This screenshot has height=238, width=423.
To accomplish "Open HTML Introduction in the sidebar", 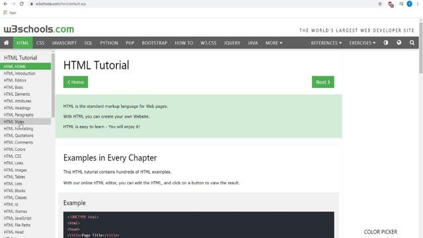I will coord(25,73).
